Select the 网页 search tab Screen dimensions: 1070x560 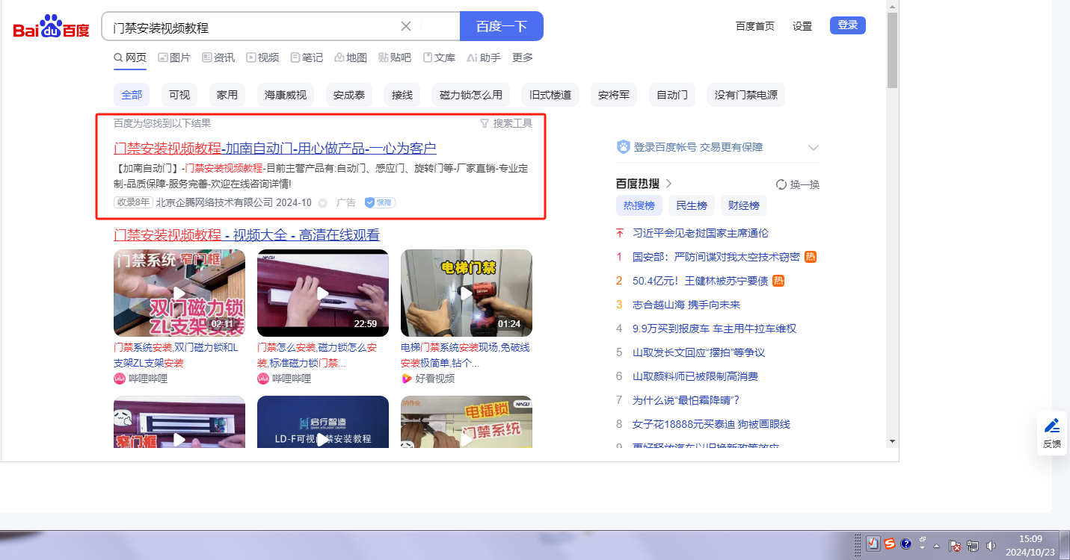[x=130, y=57]
